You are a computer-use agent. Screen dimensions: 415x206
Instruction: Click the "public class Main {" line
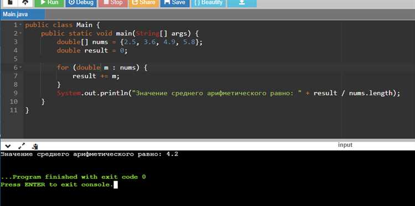63,25
